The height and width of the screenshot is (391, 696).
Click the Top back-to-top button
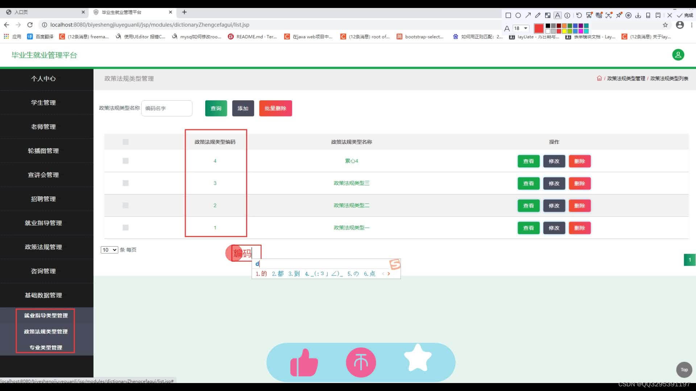click(x=684, y=370)
